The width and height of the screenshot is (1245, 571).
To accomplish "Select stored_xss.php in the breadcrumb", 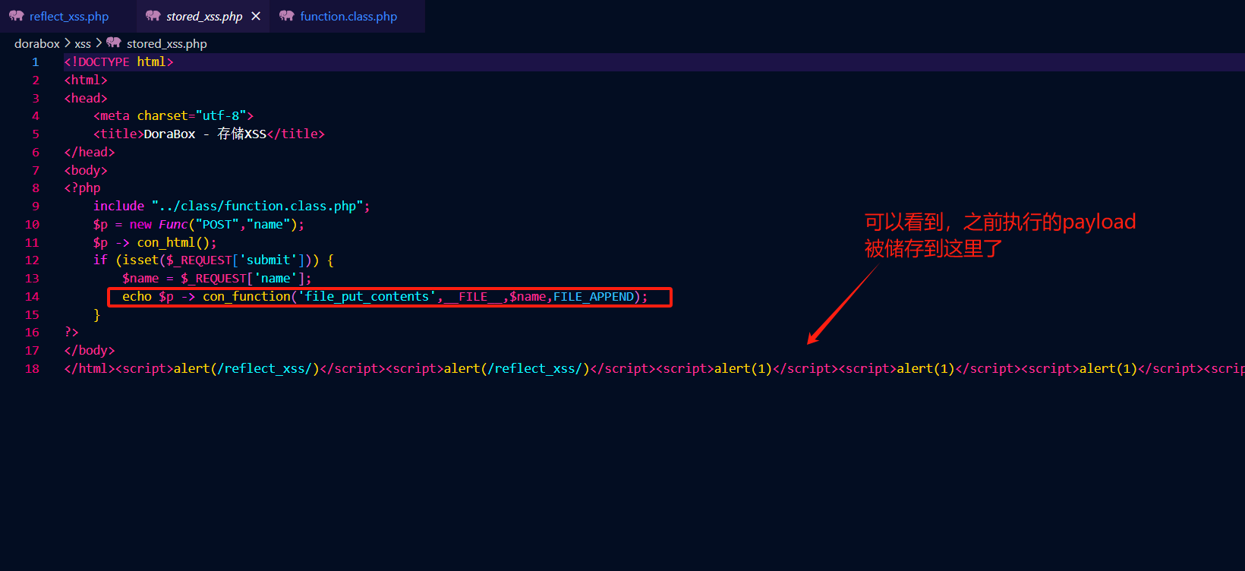I will point(167,43).
